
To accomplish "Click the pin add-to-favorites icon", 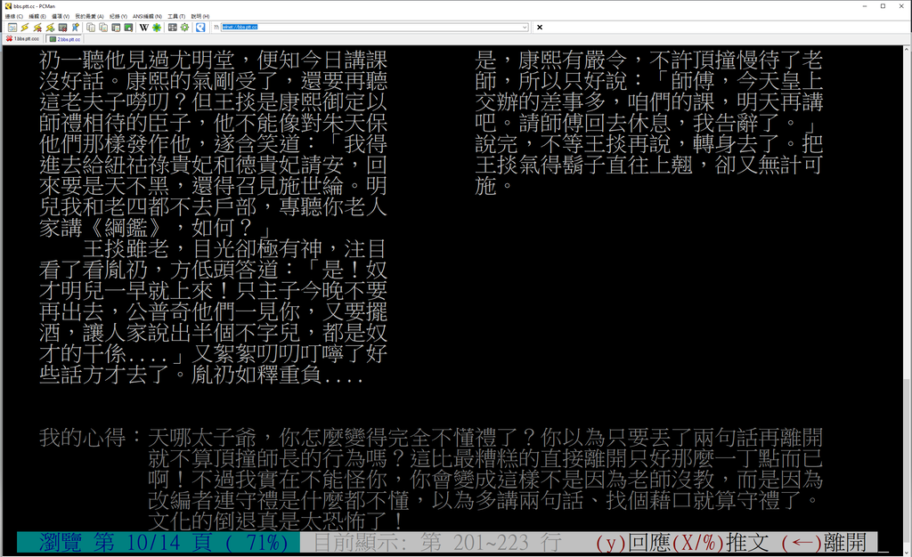I will point(75,28).
